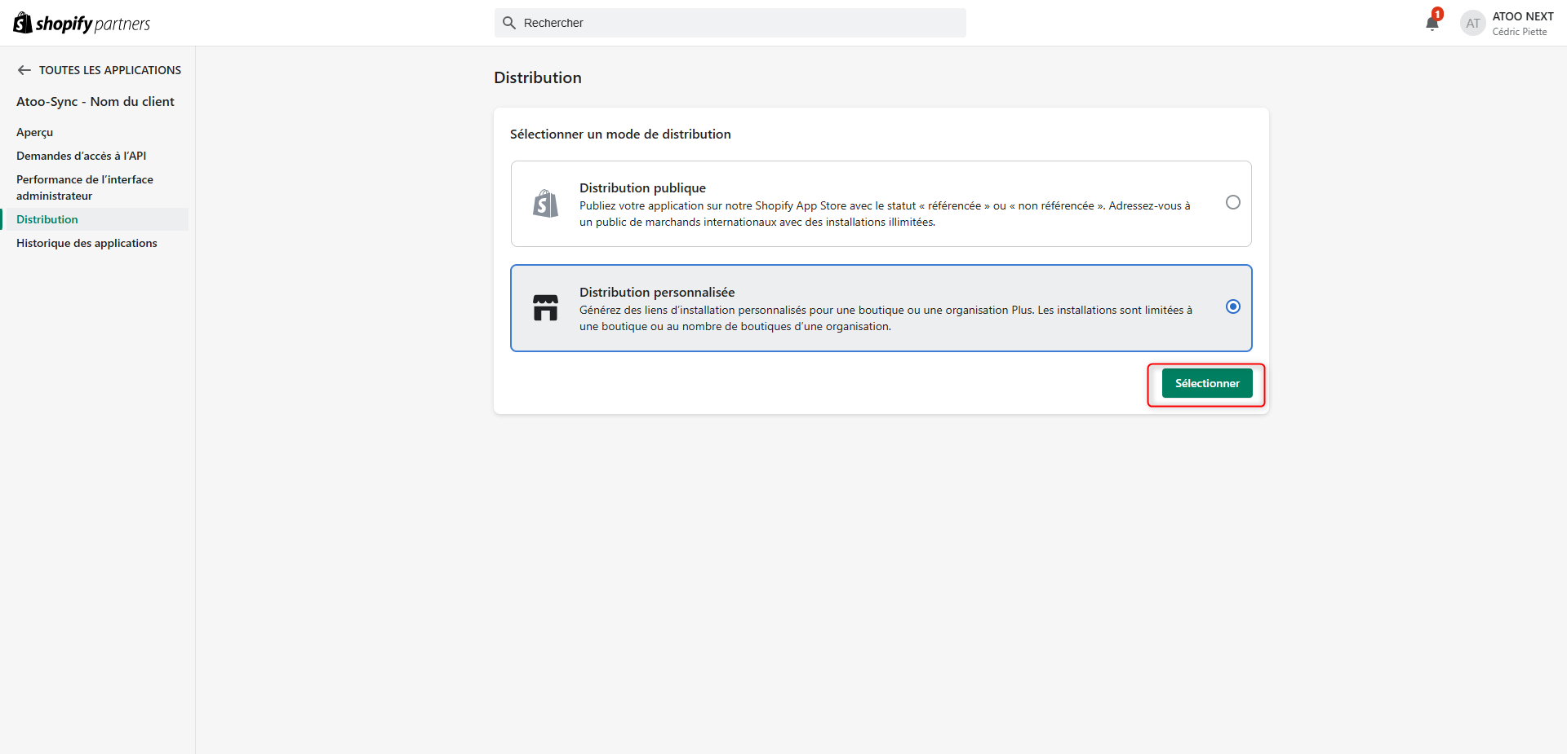Select the Distribution publique radio button
Viewport: 1567px width, 754px height.
pyautogui.click(x=1233, y=202)
